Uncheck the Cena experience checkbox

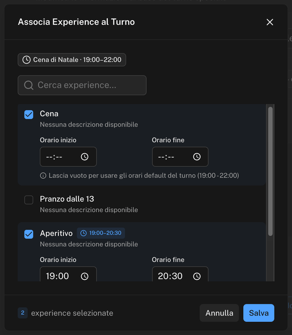[29, 115]
